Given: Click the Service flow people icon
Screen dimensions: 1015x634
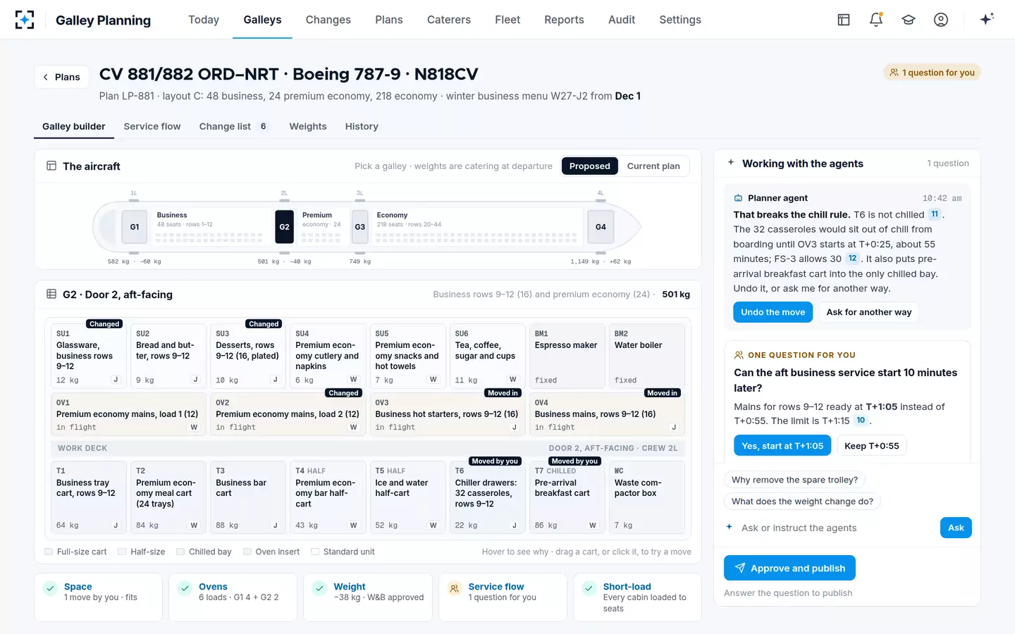Looking at the screenshot, I should click(x=455, y=588).
